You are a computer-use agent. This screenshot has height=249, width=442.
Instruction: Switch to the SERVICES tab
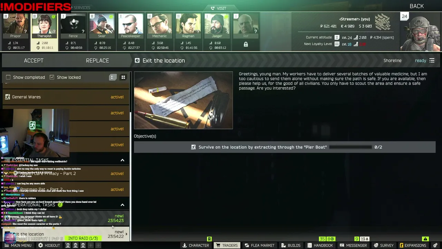tap(82, 8)
